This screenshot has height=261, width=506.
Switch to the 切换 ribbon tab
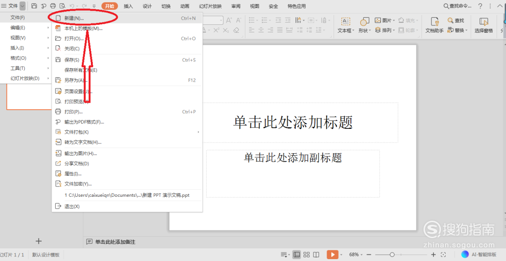point(166,6)
